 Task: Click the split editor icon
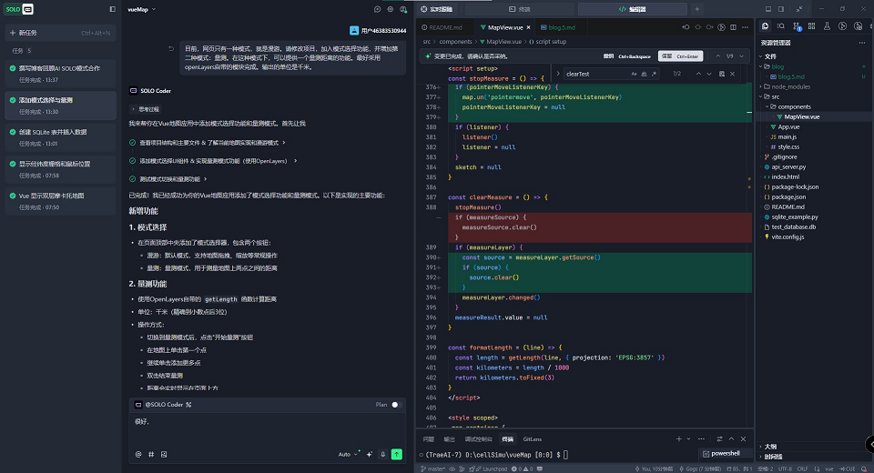tap(733, 27)
